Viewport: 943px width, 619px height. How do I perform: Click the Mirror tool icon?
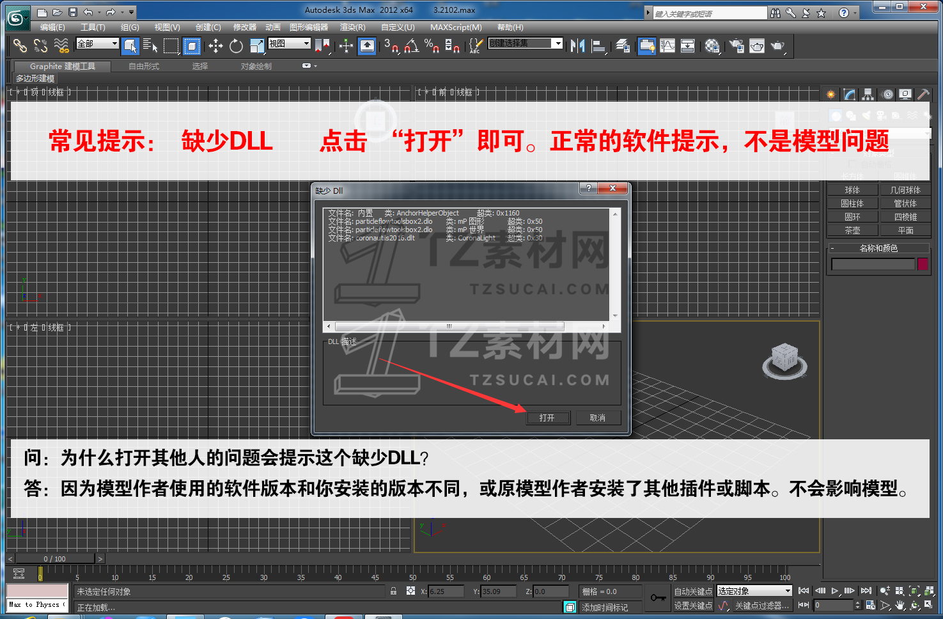[x=578, y=45]
